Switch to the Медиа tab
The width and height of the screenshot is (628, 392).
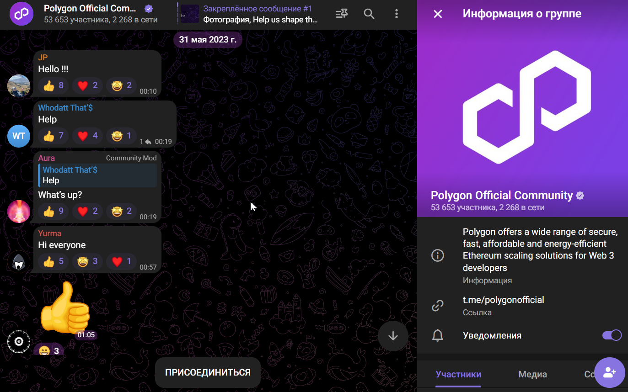click(x=532, y=374)
